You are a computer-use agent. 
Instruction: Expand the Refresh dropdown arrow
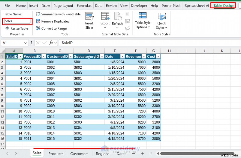point(117,28)
